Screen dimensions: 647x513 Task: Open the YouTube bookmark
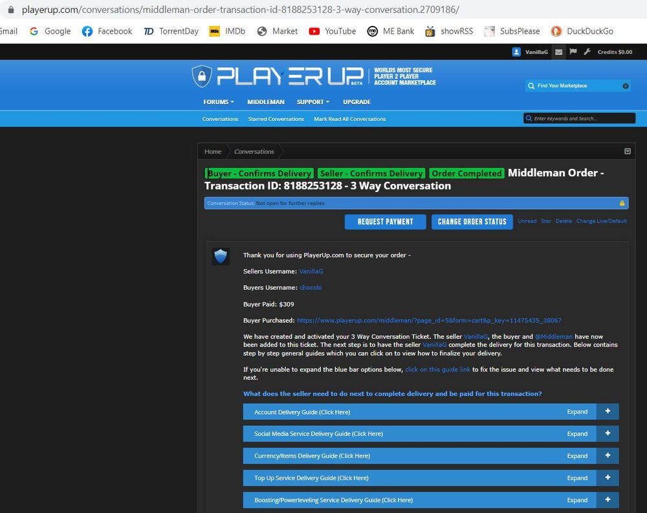pyautogui.click(x=333, y=31)
